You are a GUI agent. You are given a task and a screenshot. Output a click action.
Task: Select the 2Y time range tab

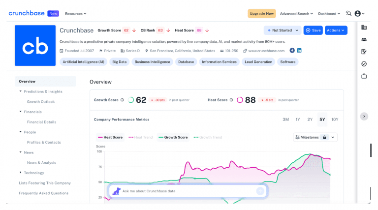(310, 120)
